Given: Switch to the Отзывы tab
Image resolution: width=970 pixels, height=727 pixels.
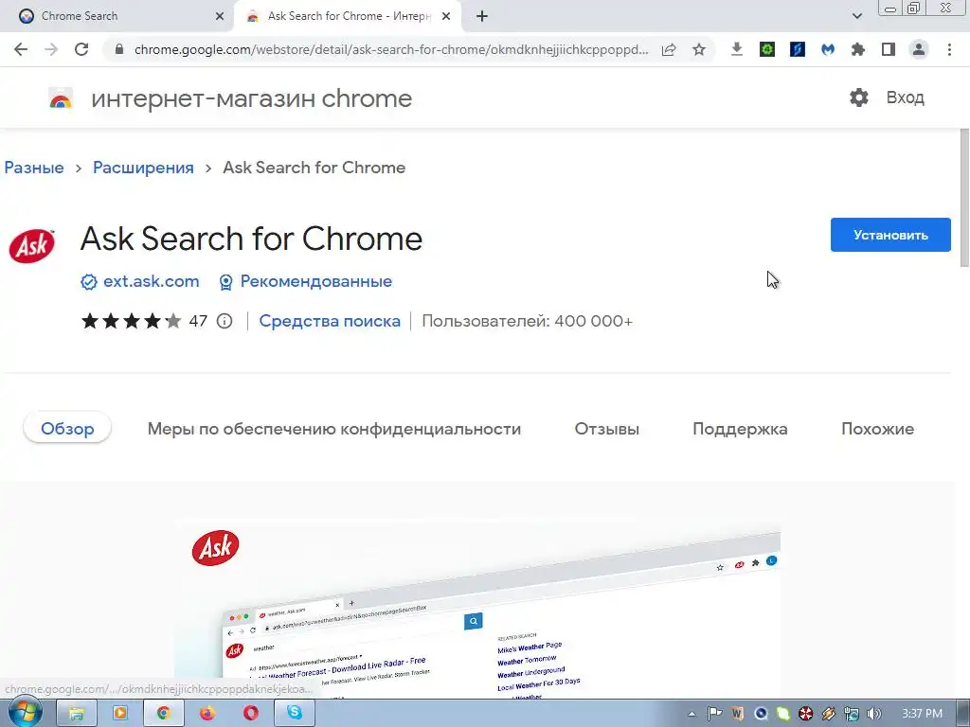Looking at the screenshot, I should click(x=607, y=429).
